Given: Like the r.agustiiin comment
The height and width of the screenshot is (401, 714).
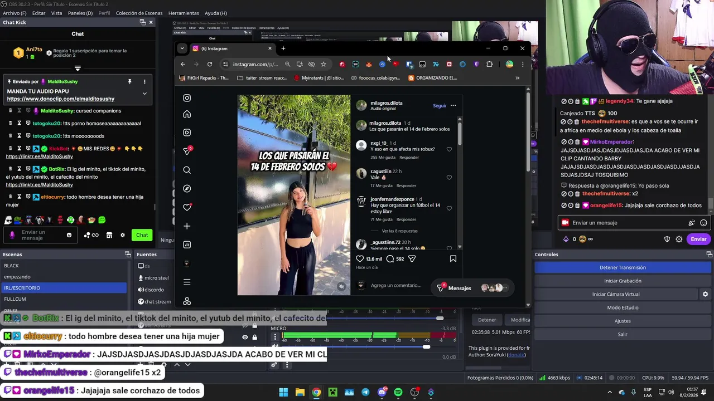Looking at the screenshot, I should tap(449, 178).
